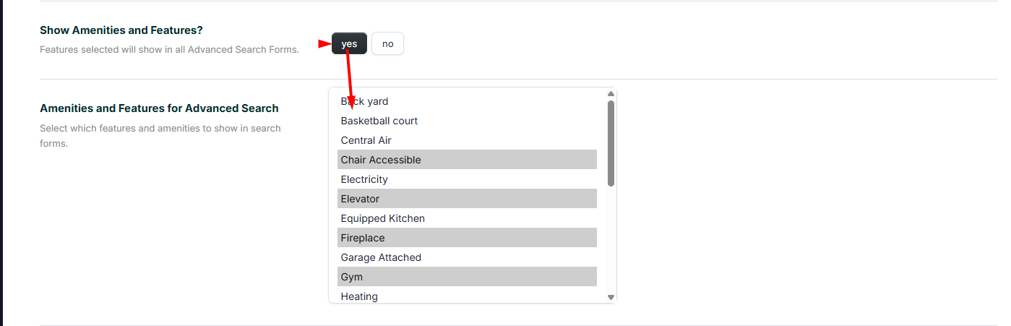Click the red arrowhead pointing at yes

[324, 44]
